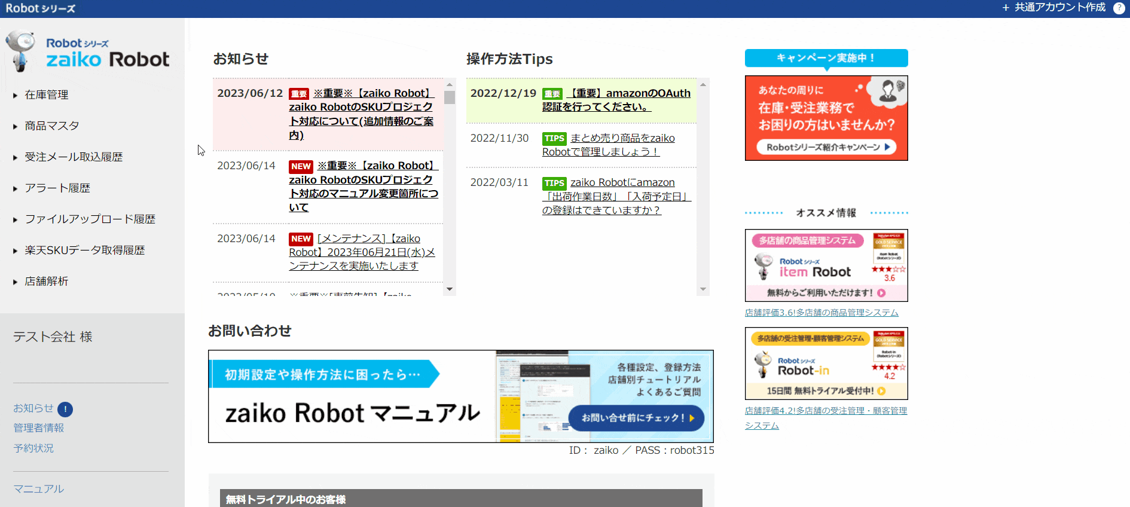Click お問い合せ前にチェック button
The width and height of the screenshot is (1130, 507).
(x=636, y=418)
